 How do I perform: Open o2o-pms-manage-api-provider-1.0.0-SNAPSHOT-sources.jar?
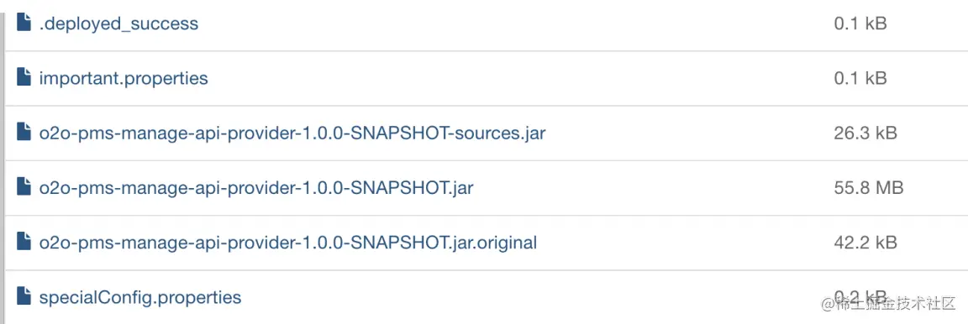292,133
